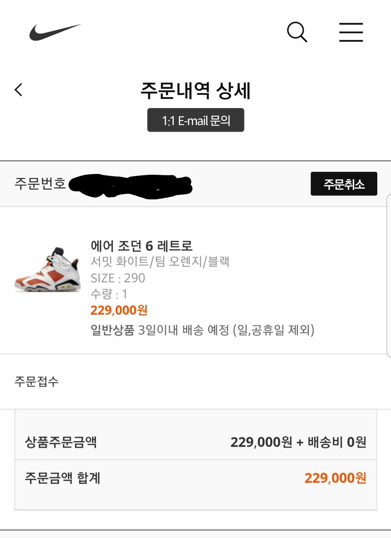Screen dimensions: 391x538
Task: Click the 주문내역 상세 page heading
Action: [195, 90]
